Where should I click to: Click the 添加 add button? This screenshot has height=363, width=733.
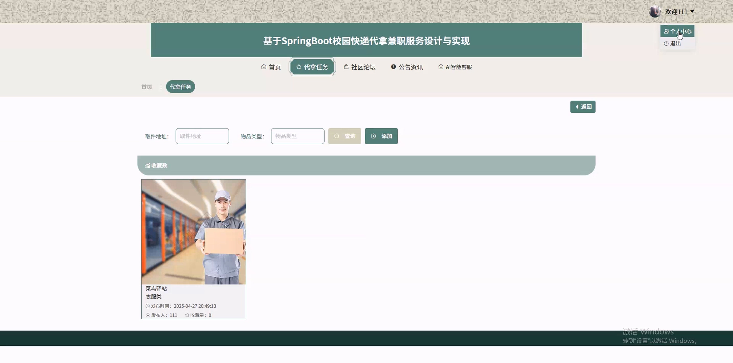381,136
